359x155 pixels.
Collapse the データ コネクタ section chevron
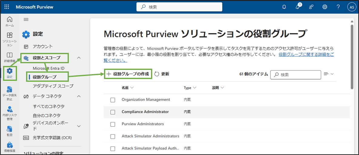click(x=79, y=96)
